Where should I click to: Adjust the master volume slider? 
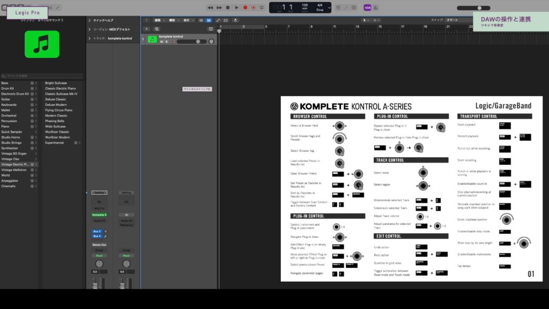[x=473, y=8]
